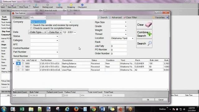The width and height of the screenshot is (199, 112).
Task: Click the AFE input field
Action: (44, 44)
